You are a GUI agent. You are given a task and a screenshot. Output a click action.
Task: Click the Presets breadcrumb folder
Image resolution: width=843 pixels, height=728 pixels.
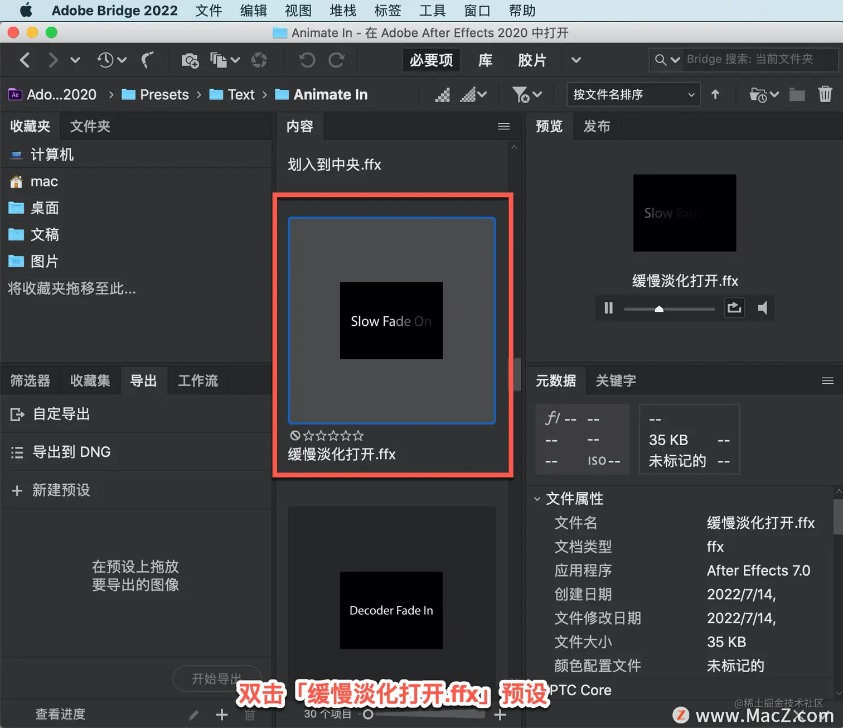(x=156, y=95)
